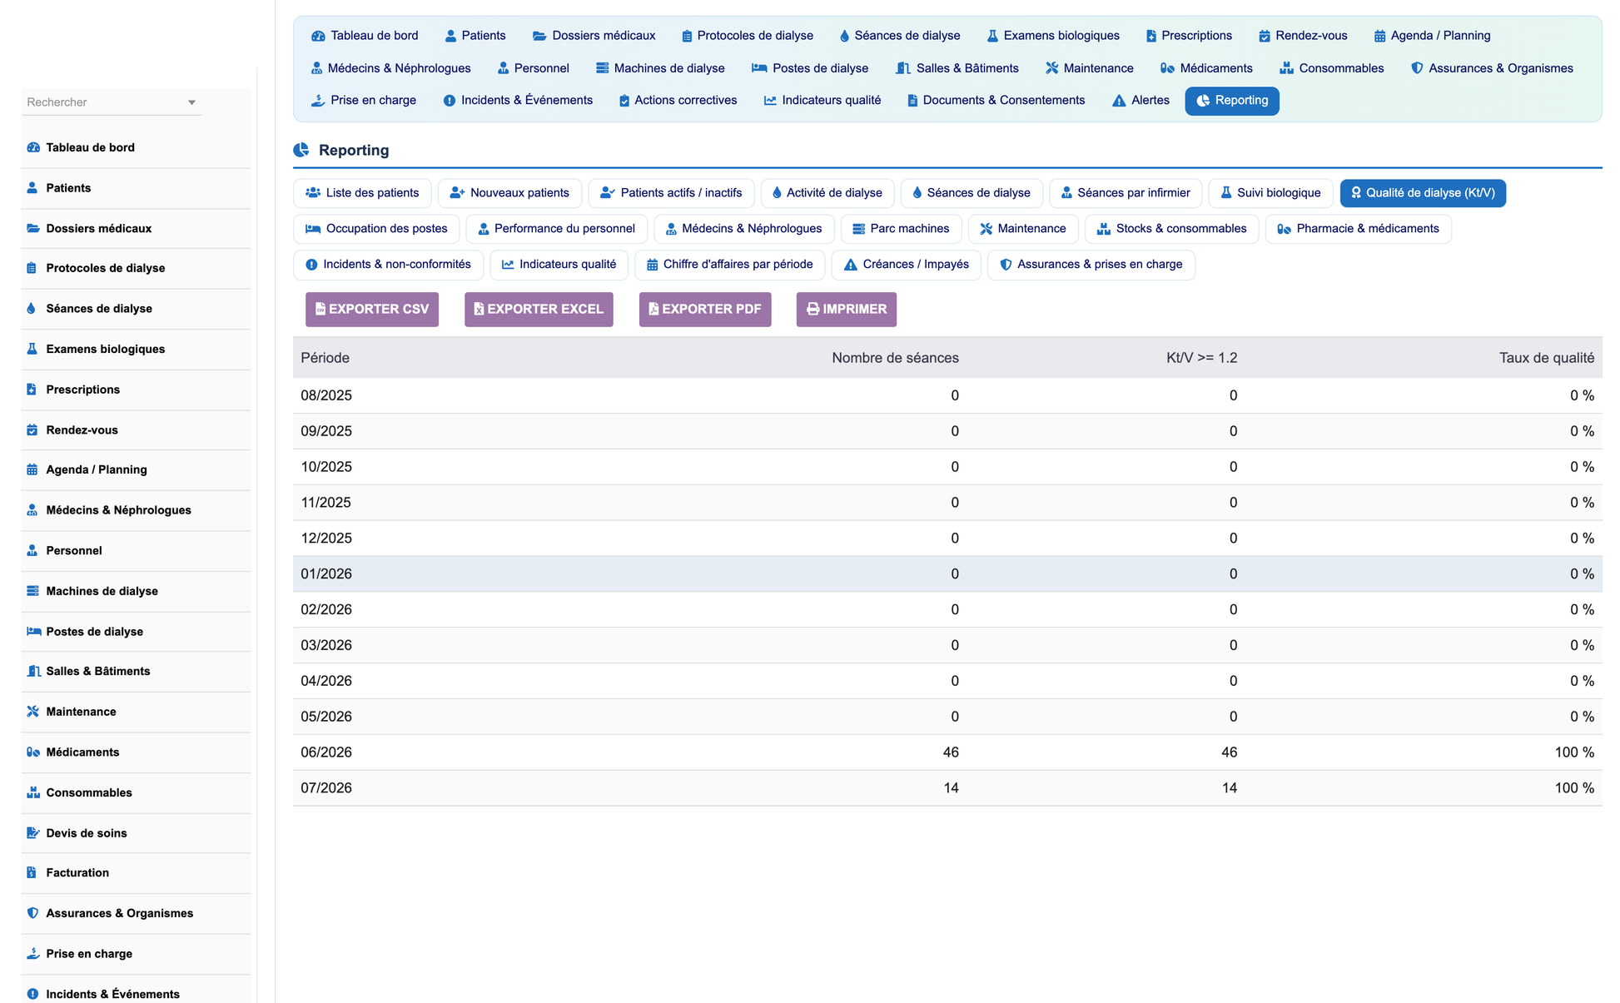Click the Taux de qualité column header
Image resolution: width=1620 pixels, height=1003 pixels.
click(1547, 358)
